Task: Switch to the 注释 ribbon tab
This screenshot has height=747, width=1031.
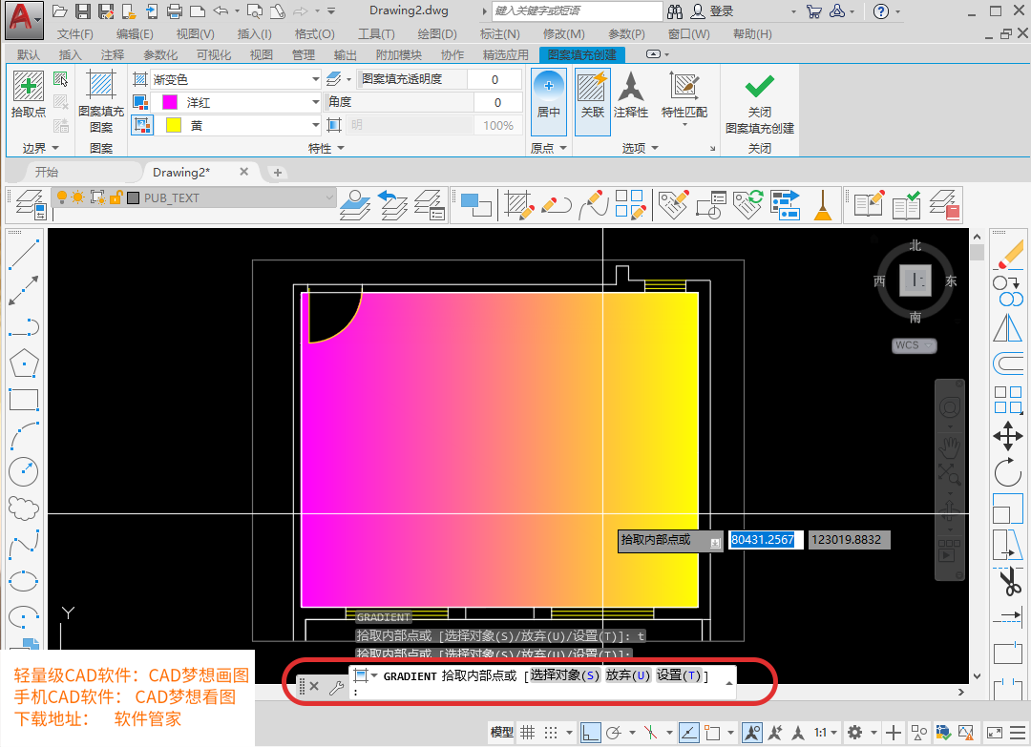Action: [113, 55]
